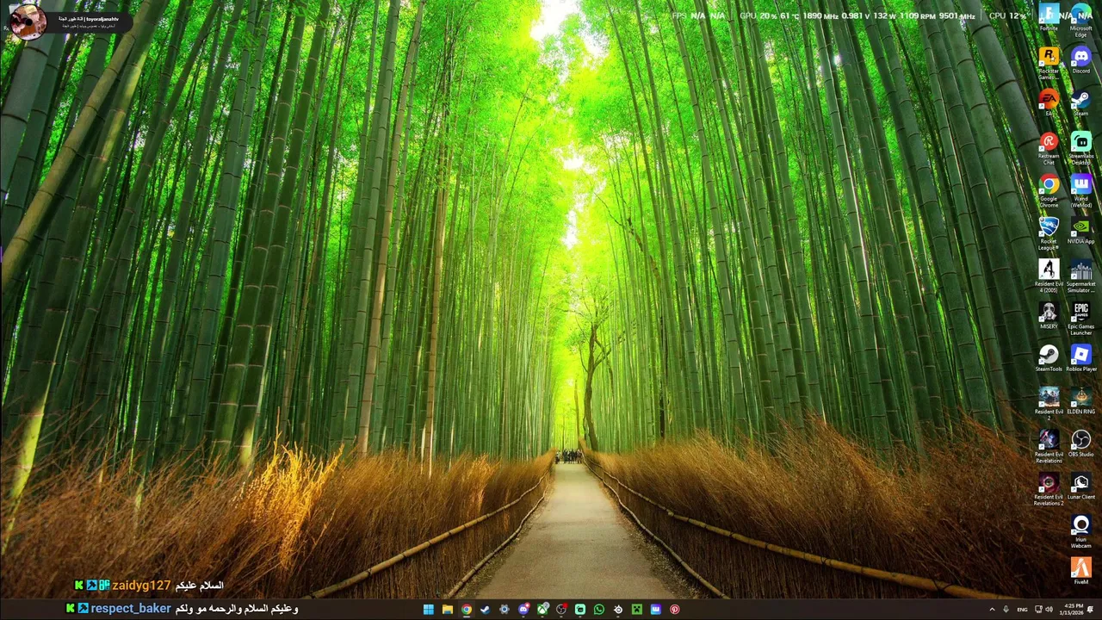Open the Microsoft Edge desktop shortcut
The image size is (1102, 620).
(1080, 20)
